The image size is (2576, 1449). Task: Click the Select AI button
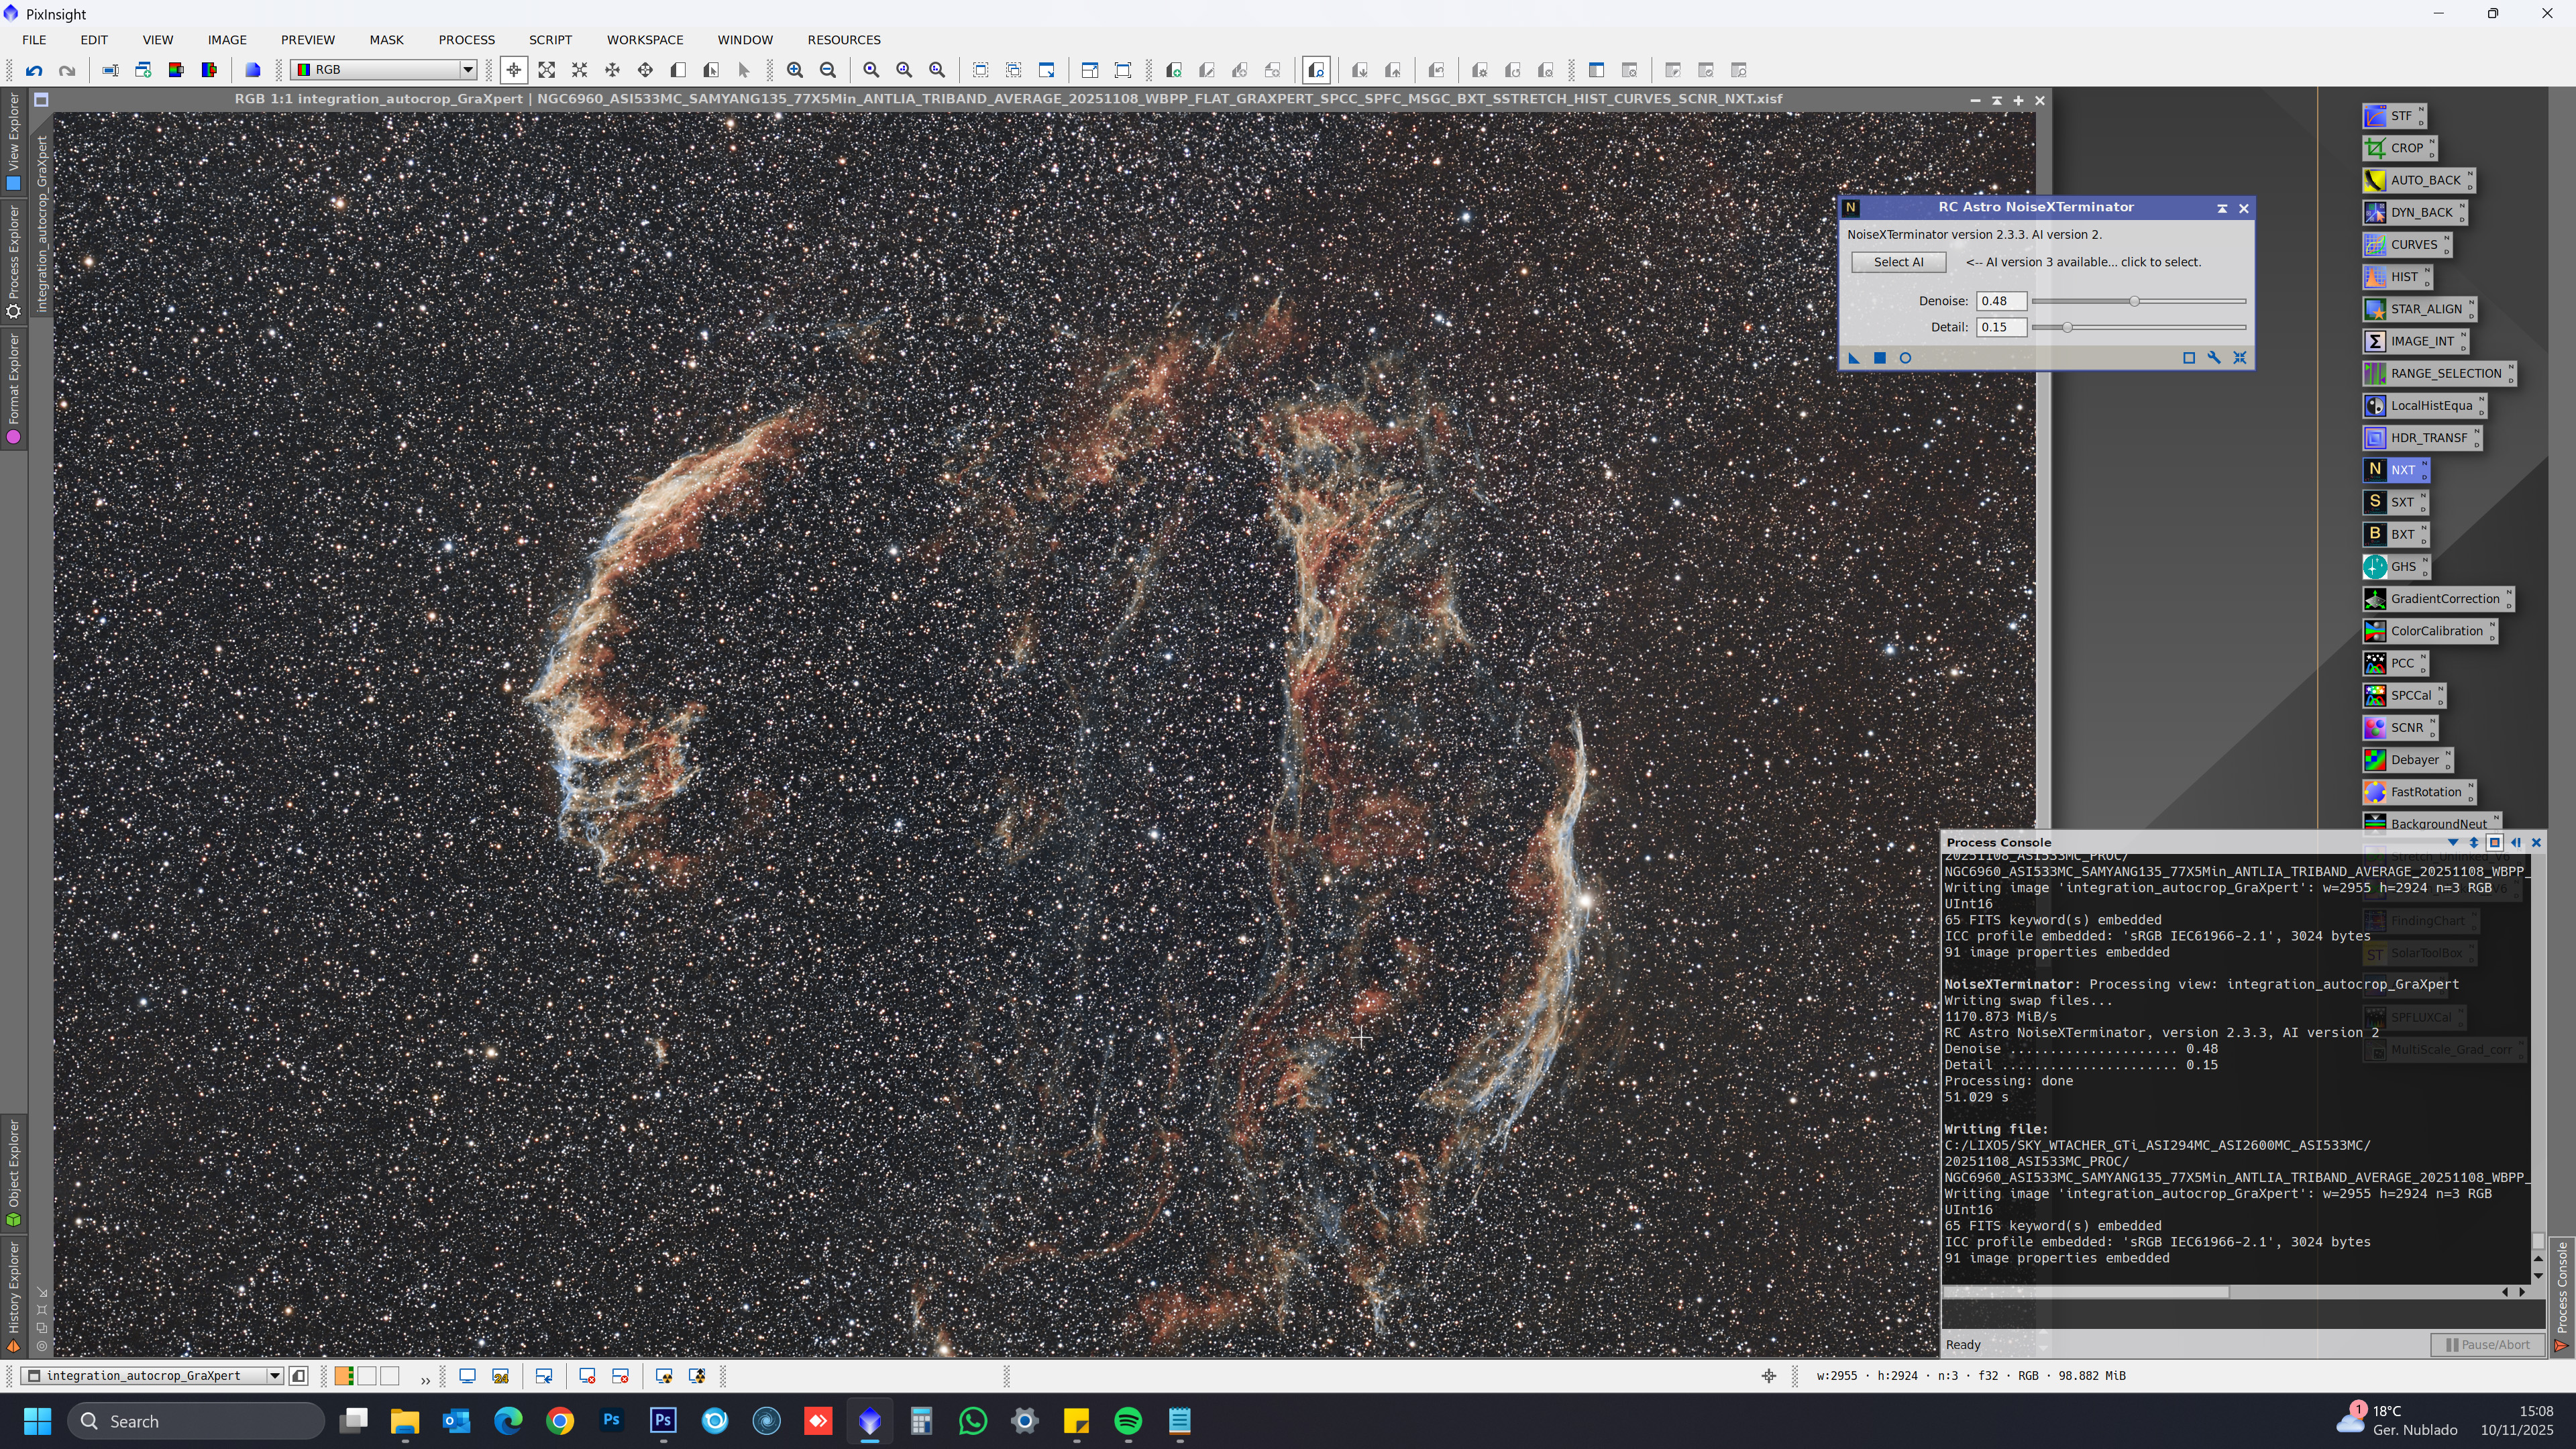1898,262
